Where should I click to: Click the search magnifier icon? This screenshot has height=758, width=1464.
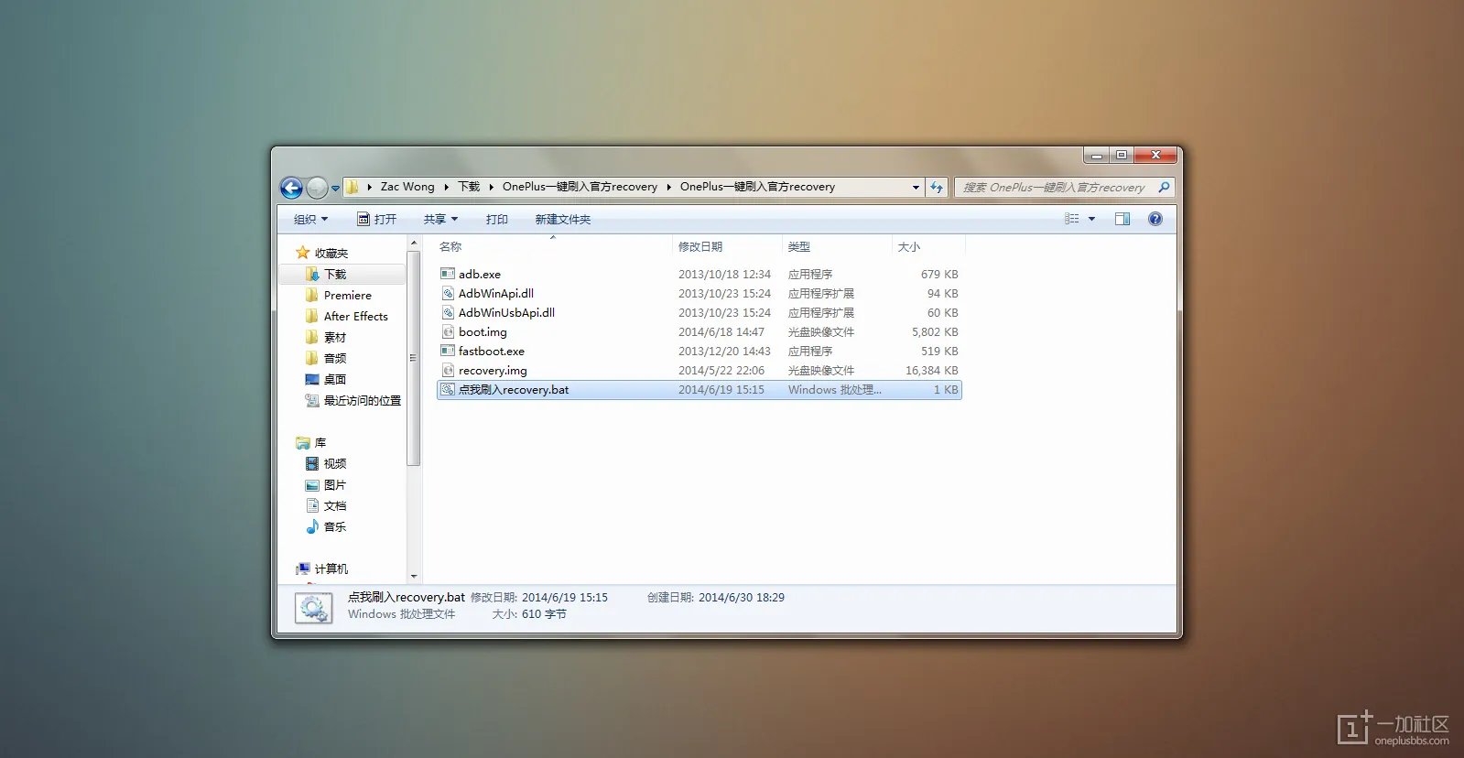click(x=1164, y=187)
